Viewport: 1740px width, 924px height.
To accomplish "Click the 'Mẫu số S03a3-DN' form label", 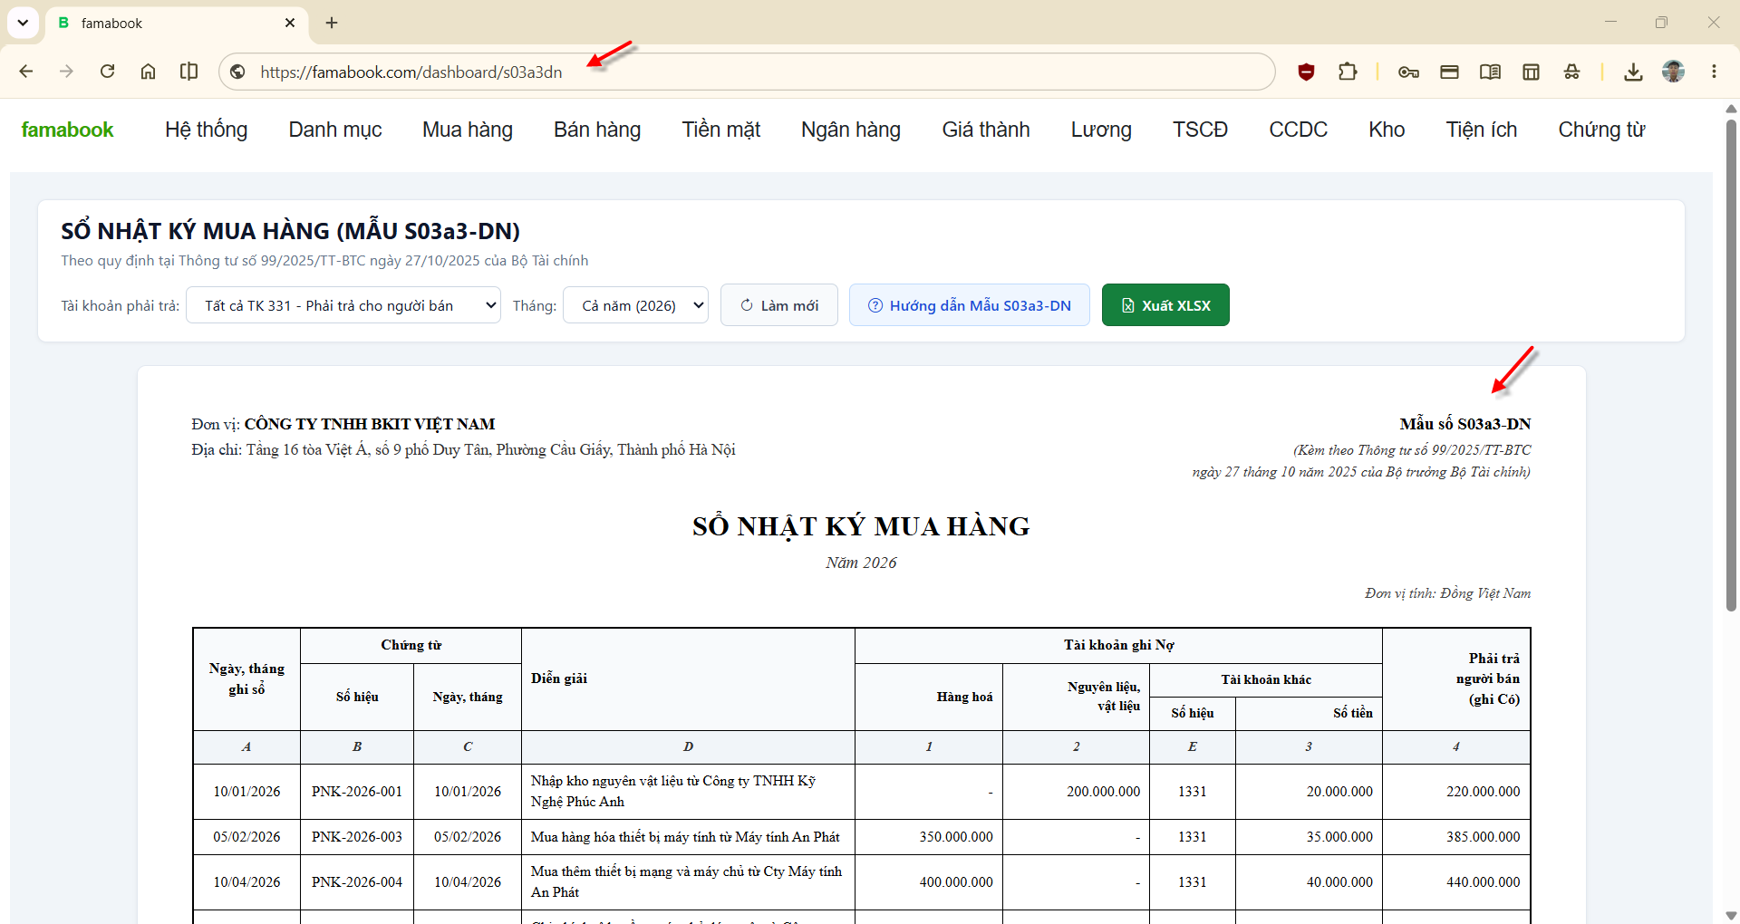I will [x=1465, y=424].
